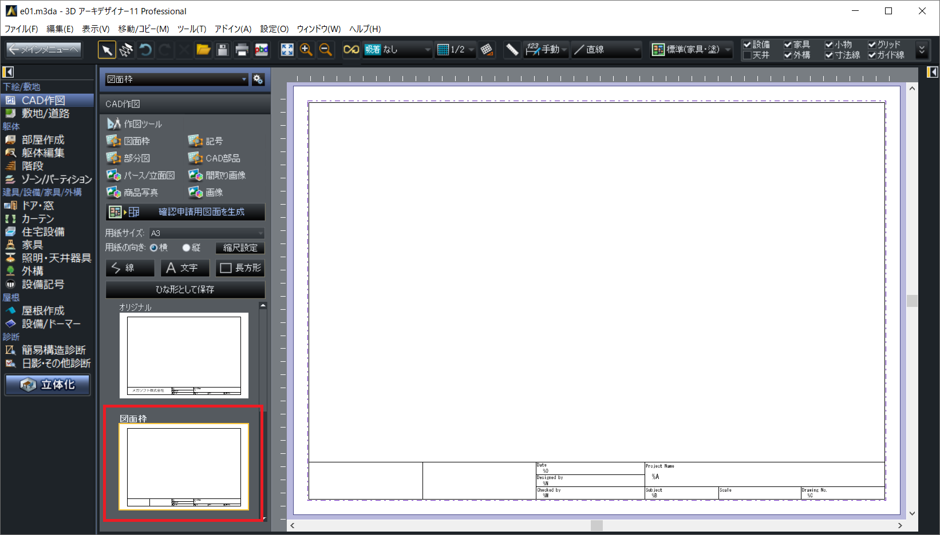This screenshot has height=535, width=940.
Task: Click the printer icon
Action: (242, 50)
